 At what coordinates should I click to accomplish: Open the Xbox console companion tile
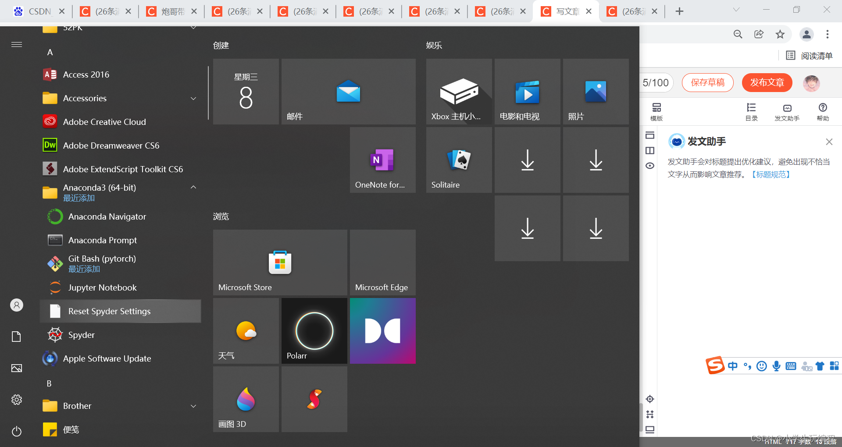point(459,92)
